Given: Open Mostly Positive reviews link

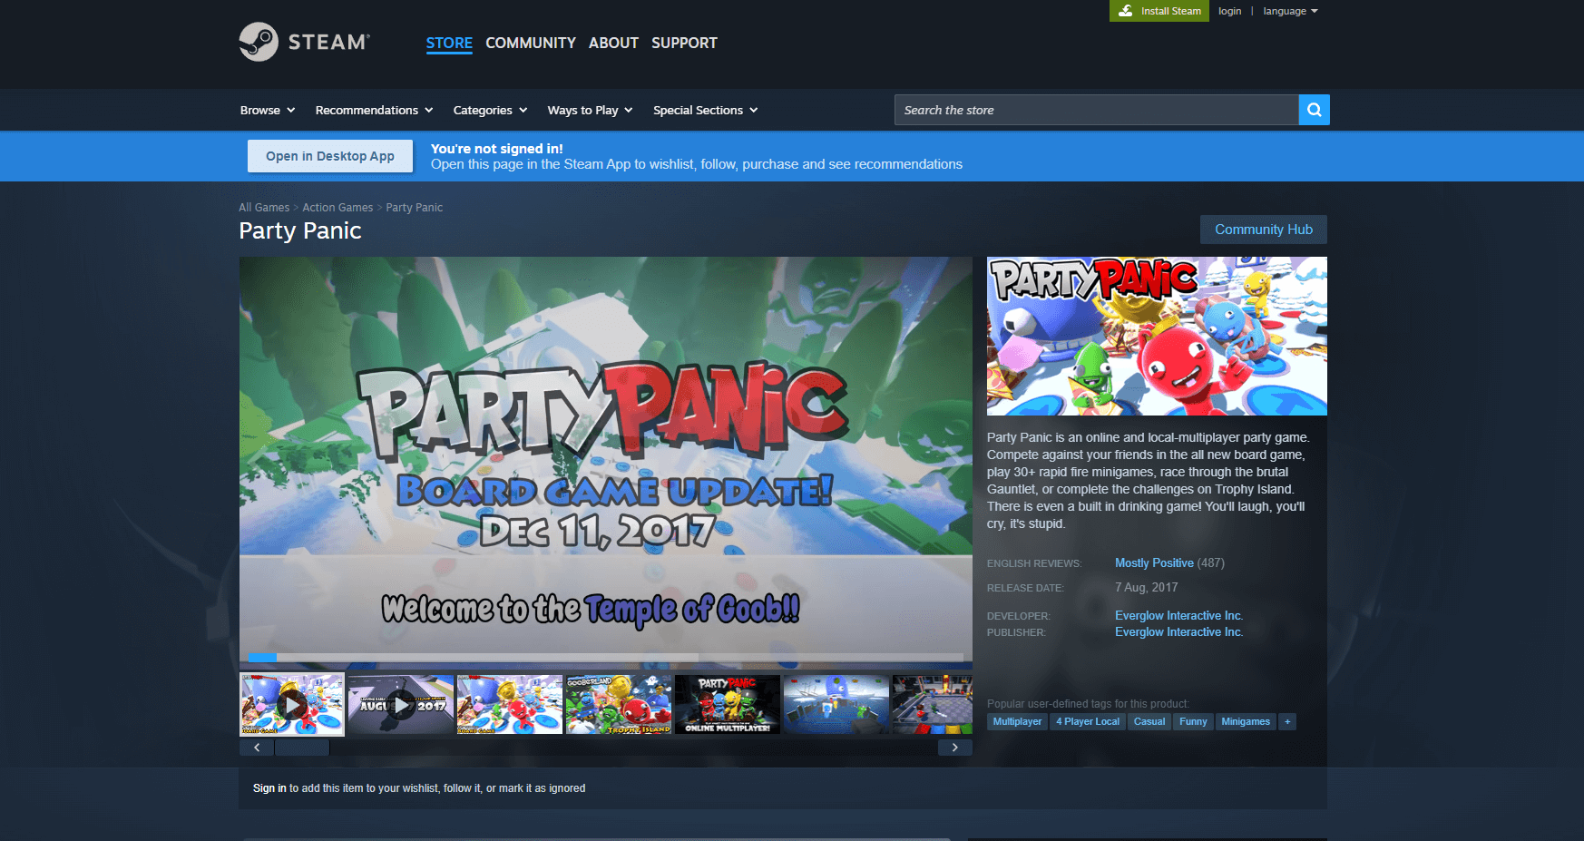Looking at the screenshot, I should 1154,563.
